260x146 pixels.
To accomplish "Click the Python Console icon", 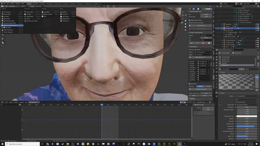I will [42, 14].
